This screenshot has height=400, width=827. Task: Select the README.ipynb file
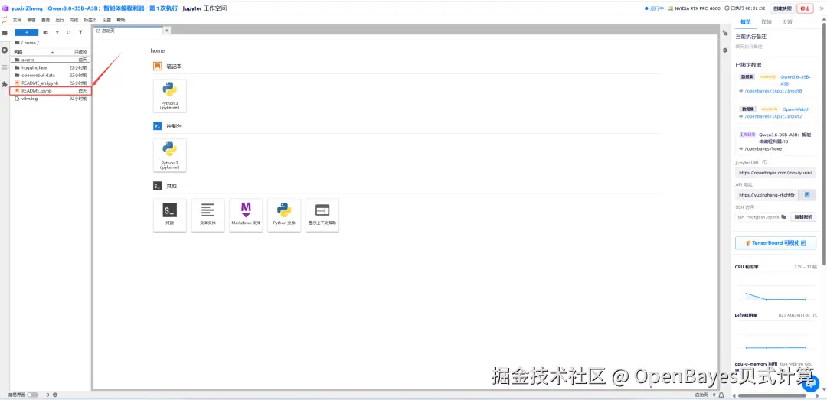pos(51,91)
